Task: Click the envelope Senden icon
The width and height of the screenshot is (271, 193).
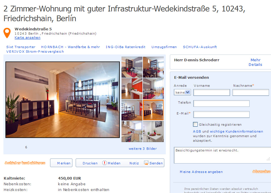Action: [x=146, y=163]
